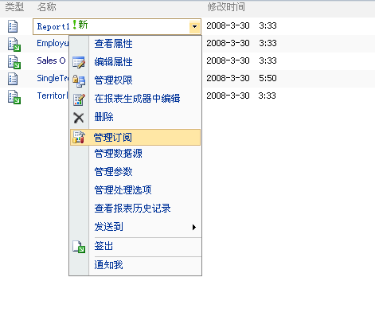Open the Employe report link

[53, 43]
